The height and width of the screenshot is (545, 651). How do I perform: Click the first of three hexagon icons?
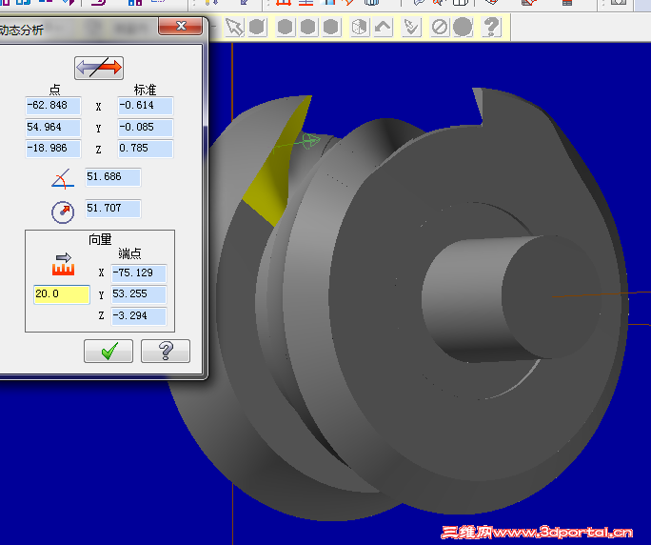[285, 28]
